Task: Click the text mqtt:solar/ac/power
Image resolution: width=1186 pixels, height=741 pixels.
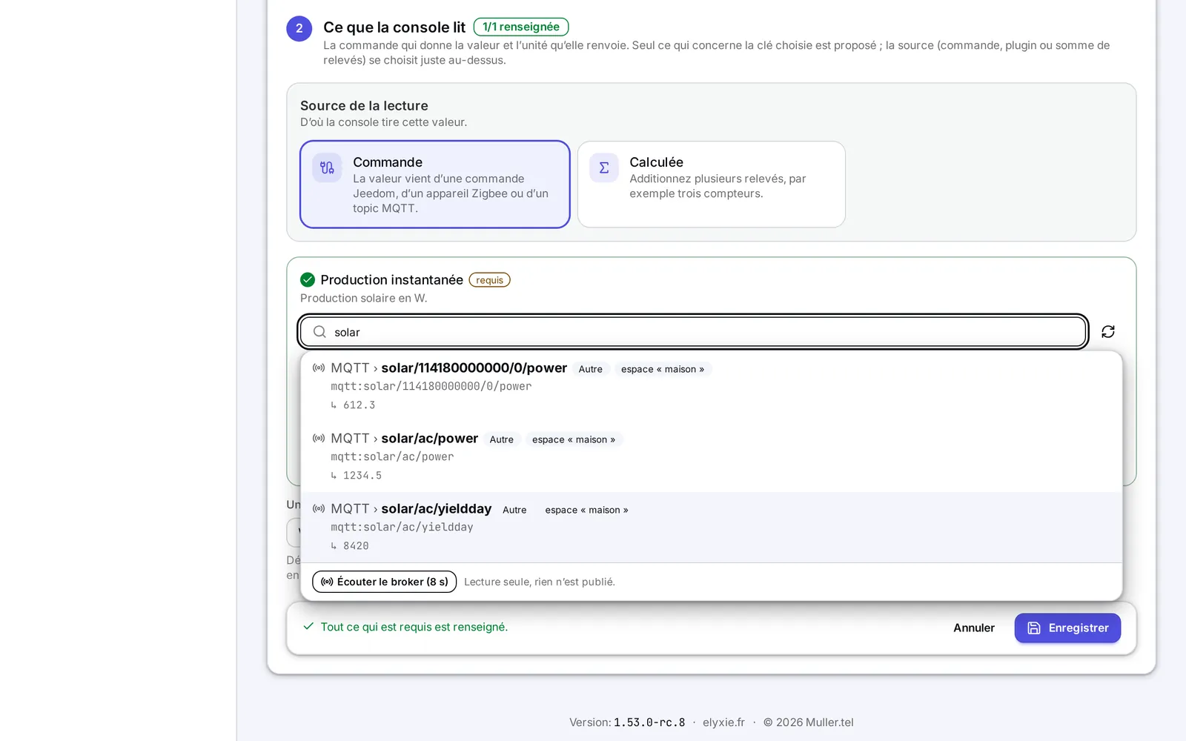Action: click(392, 457)
